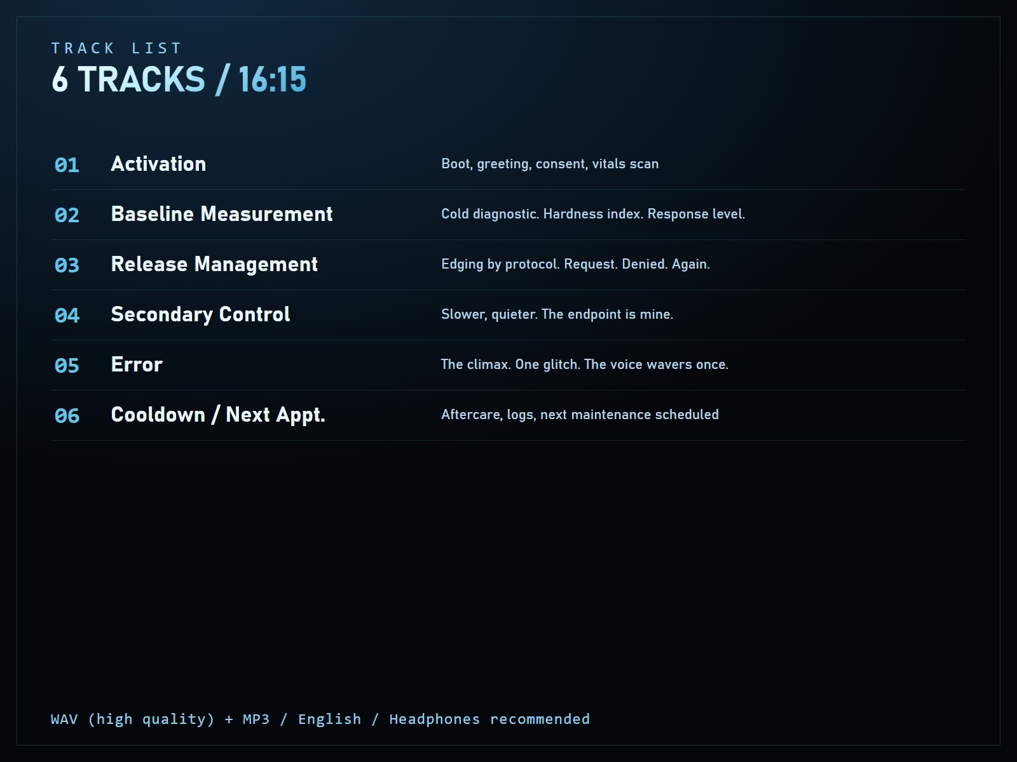Screen dimensions: 1017x762
Task: Select the Release Management track title
Action: (x=214, y=264)
